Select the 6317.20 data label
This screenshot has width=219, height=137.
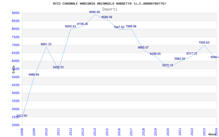(x=192, y=53)
